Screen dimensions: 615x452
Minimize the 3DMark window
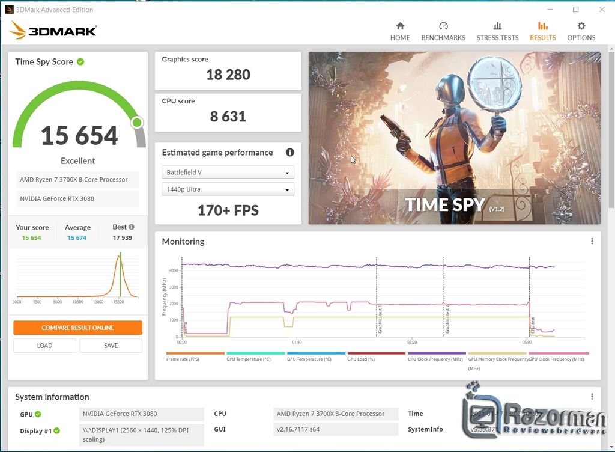click(550, 10)
